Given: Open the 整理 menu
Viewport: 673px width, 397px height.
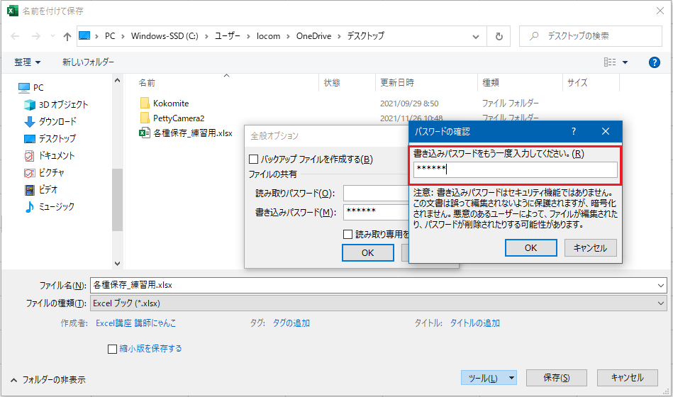Looking at the screenshot, I should pos(28,62).
